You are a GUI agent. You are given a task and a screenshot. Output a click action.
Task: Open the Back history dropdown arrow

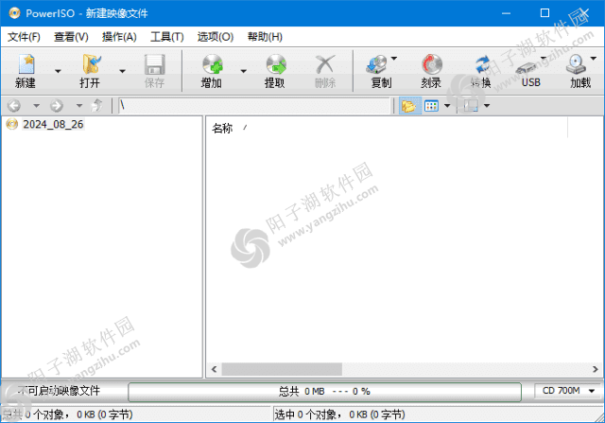(x=36, y=105)
